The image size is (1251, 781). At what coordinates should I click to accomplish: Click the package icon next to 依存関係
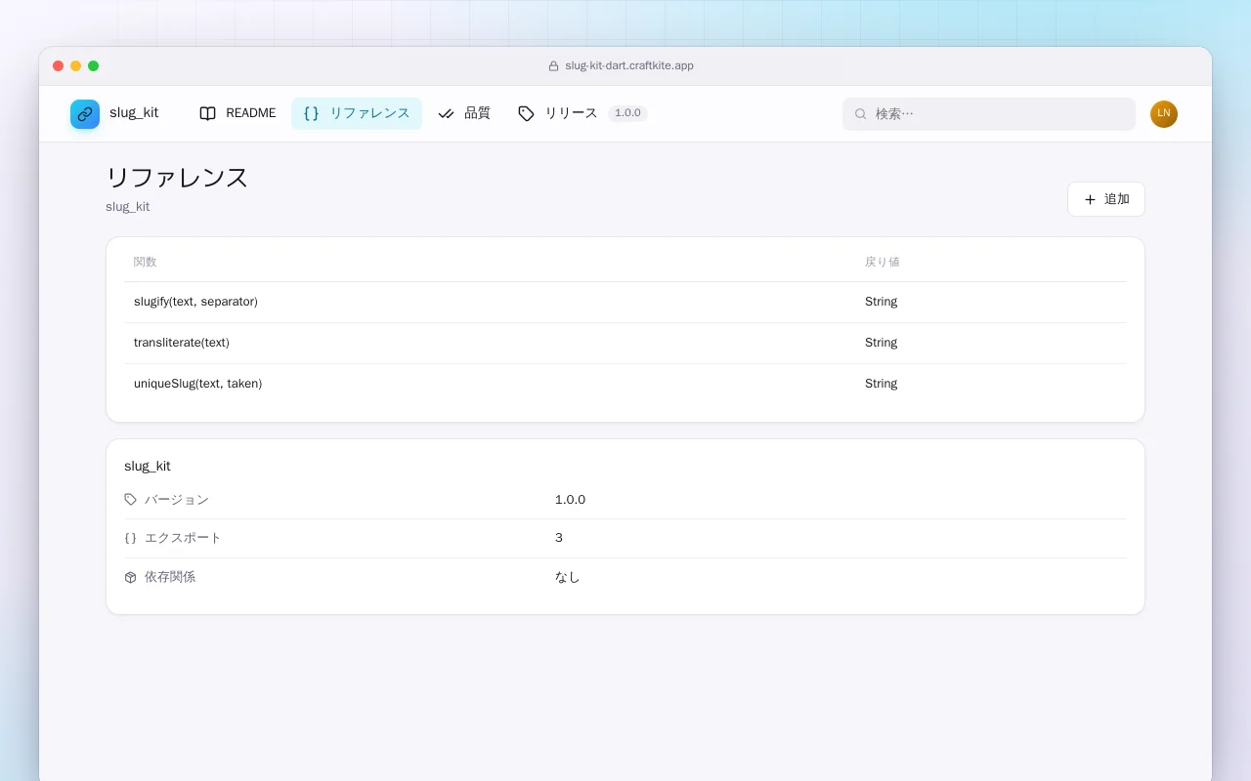point(131,577)
